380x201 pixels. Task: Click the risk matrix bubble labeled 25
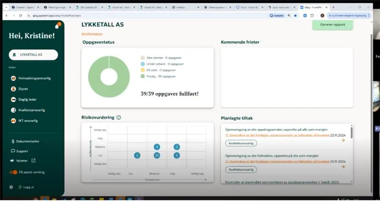pos(157,155)
